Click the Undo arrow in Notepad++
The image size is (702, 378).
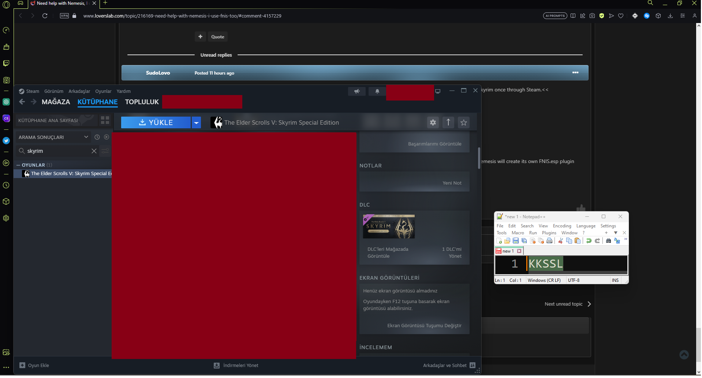589,241
